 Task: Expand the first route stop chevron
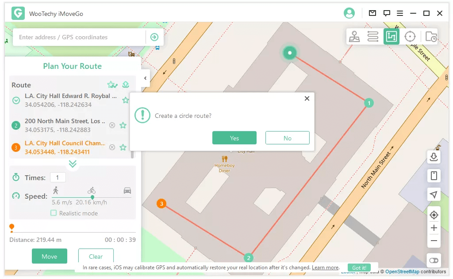tap(16, 100)
